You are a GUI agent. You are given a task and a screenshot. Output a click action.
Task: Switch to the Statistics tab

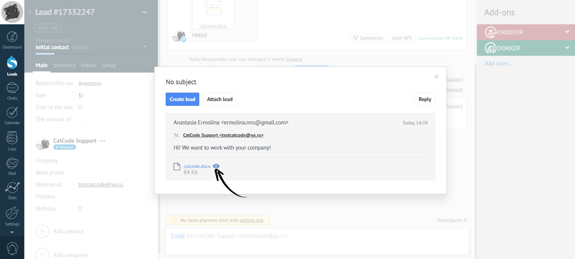tap(64, 65)
